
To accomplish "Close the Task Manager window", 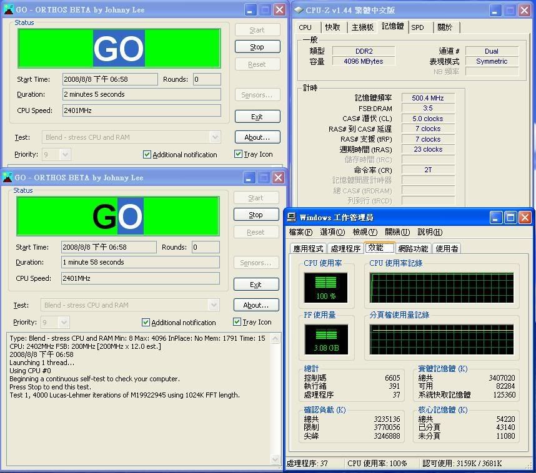I will pos(525,217).
